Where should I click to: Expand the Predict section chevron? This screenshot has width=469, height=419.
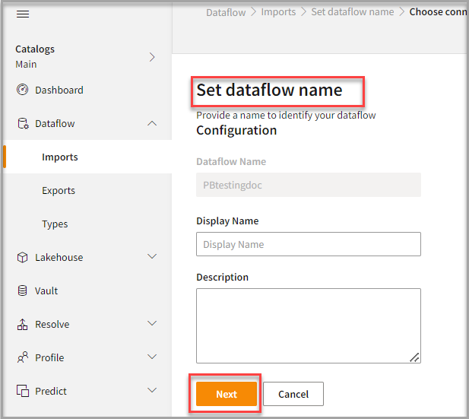152,390
